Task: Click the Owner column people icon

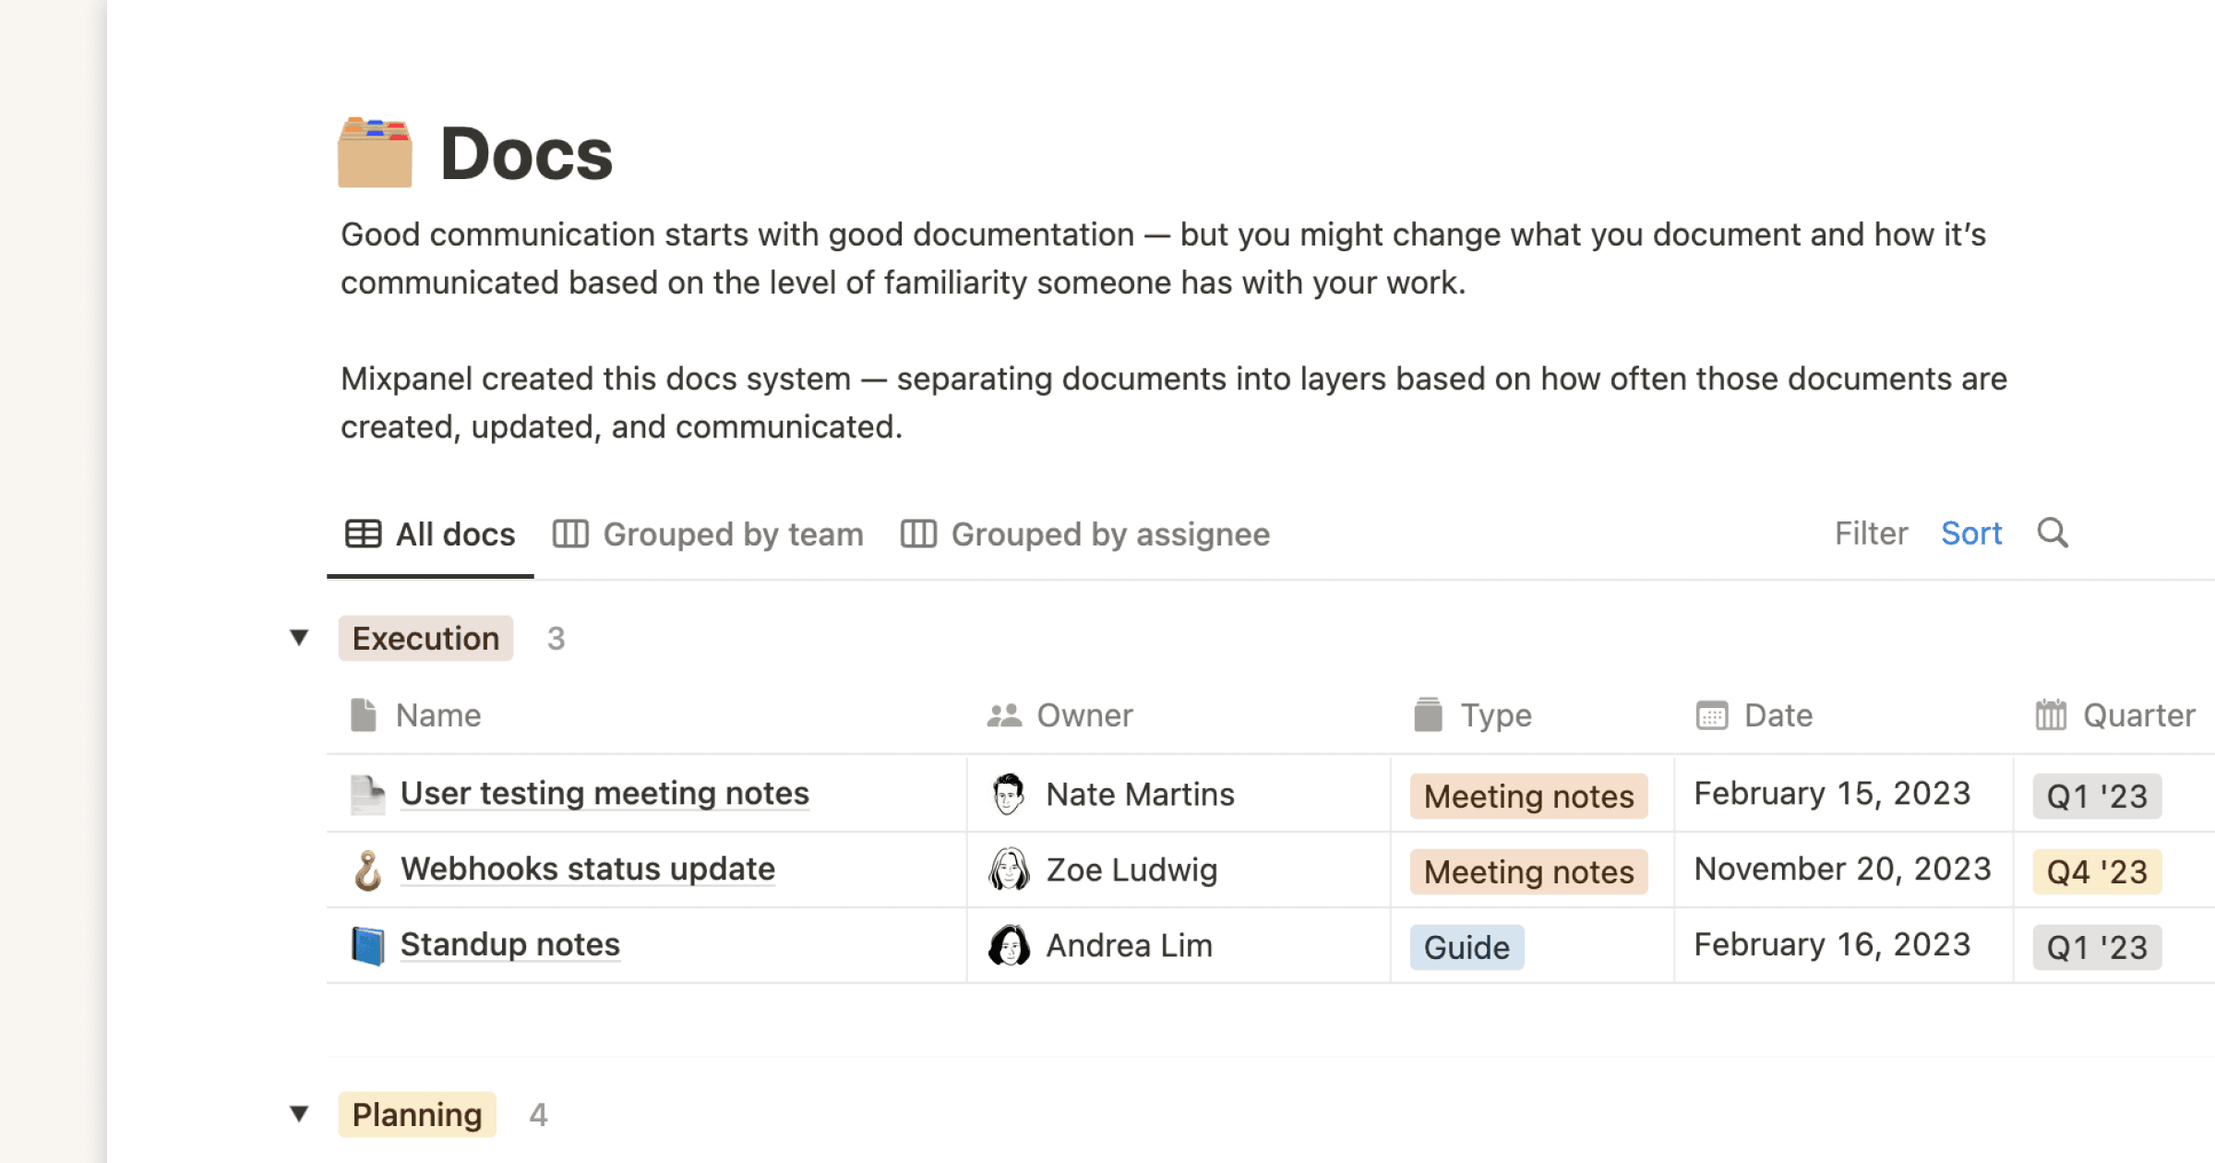Action: point(1003,714)
